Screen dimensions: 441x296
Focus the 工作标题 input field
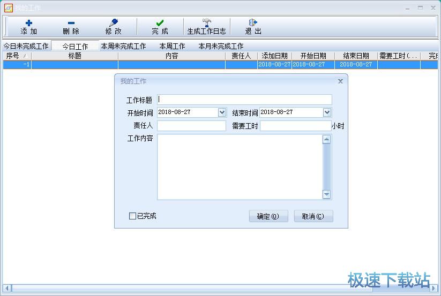click(x=244, y=100)
